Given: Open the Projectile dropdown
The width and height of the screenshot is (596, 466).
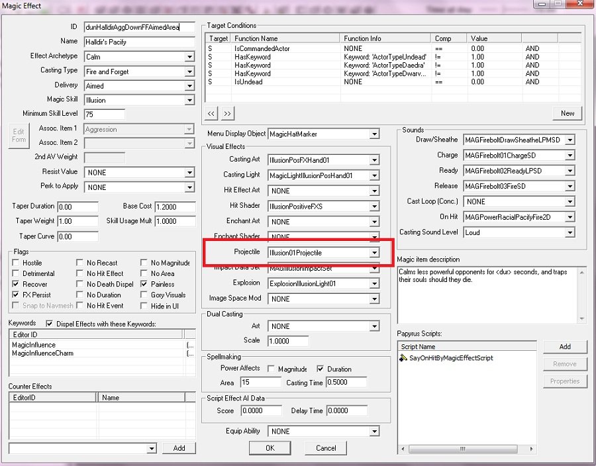Looking at the screenshot, I should point(374,253).
